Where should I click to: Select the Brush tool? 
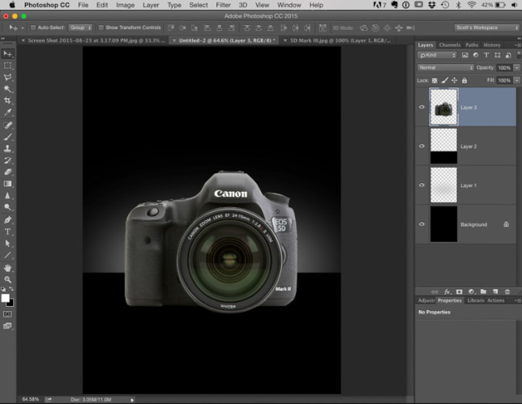point(7,137)
